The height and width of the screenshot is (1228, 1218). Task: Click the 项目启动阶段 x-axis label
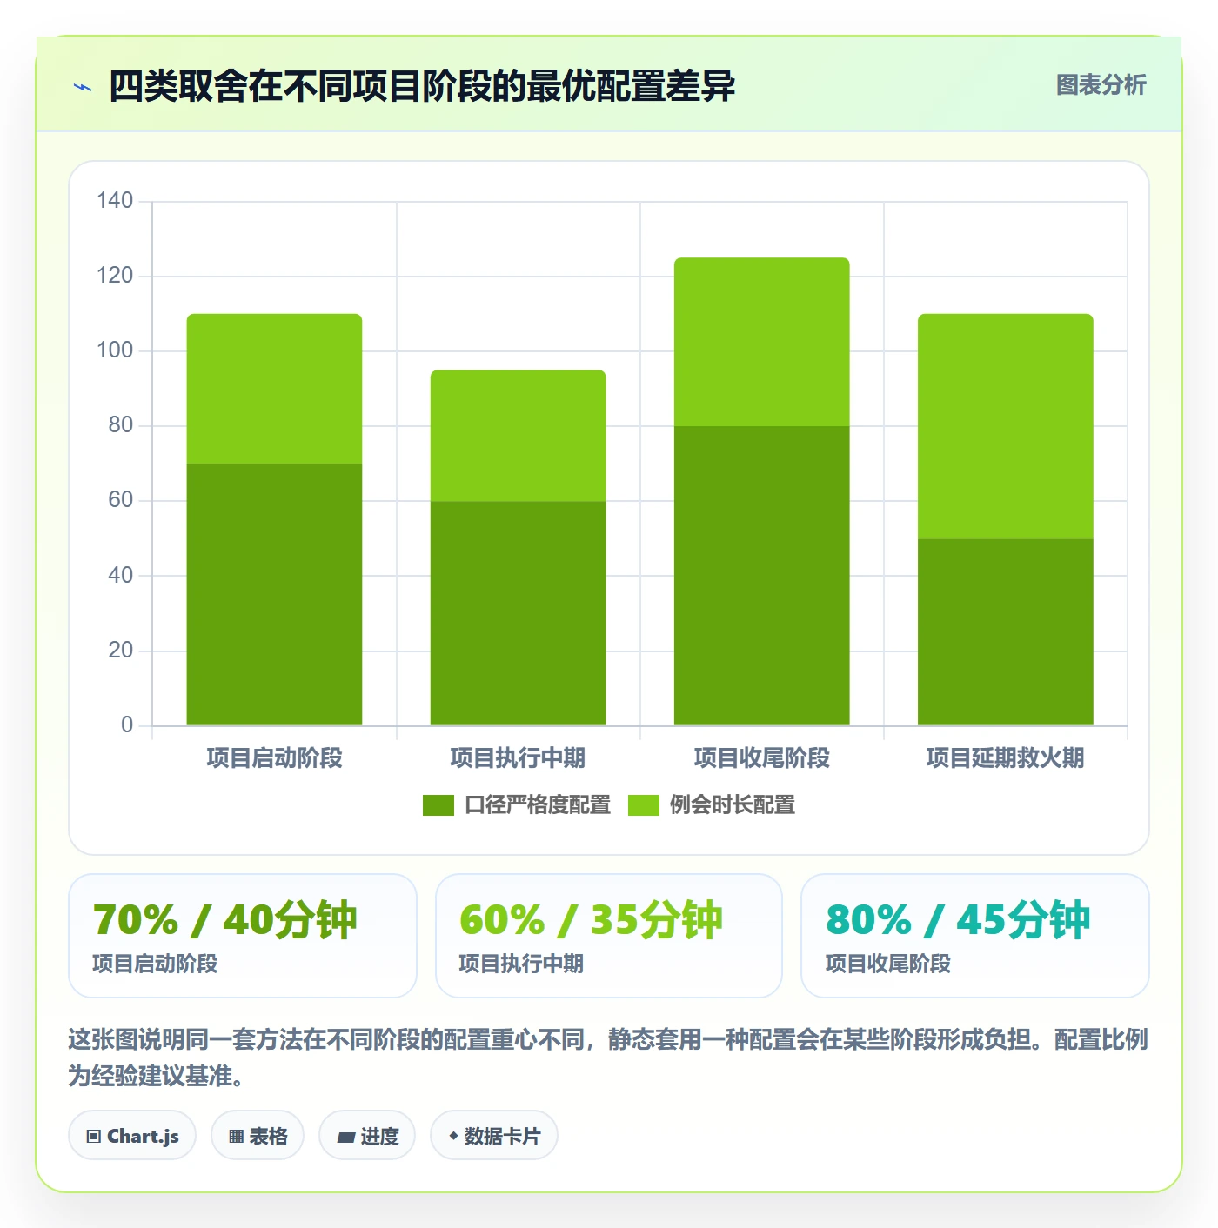coord(274,758)
